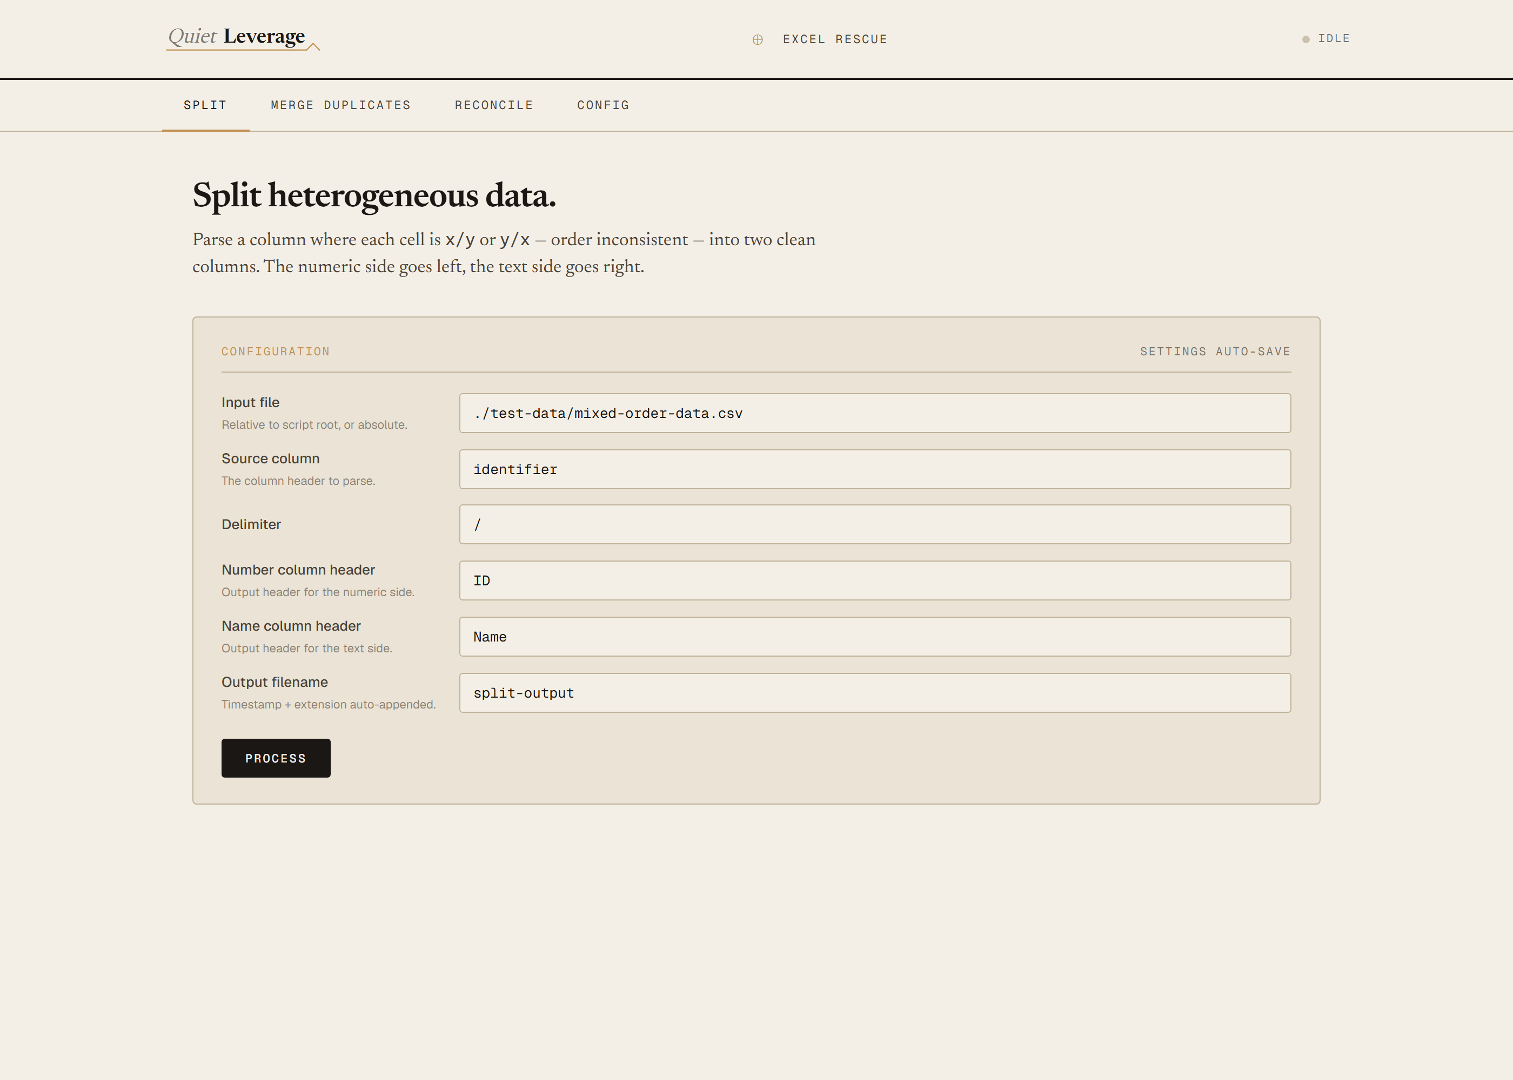
Task: Click the 'EXCEL RESCUE' header text
Action: (x=835, y=39)
